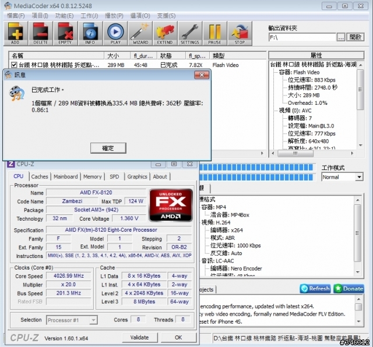Open the 選項(O) menu
The width and height of the screenshot is (373, 347).
140,16
